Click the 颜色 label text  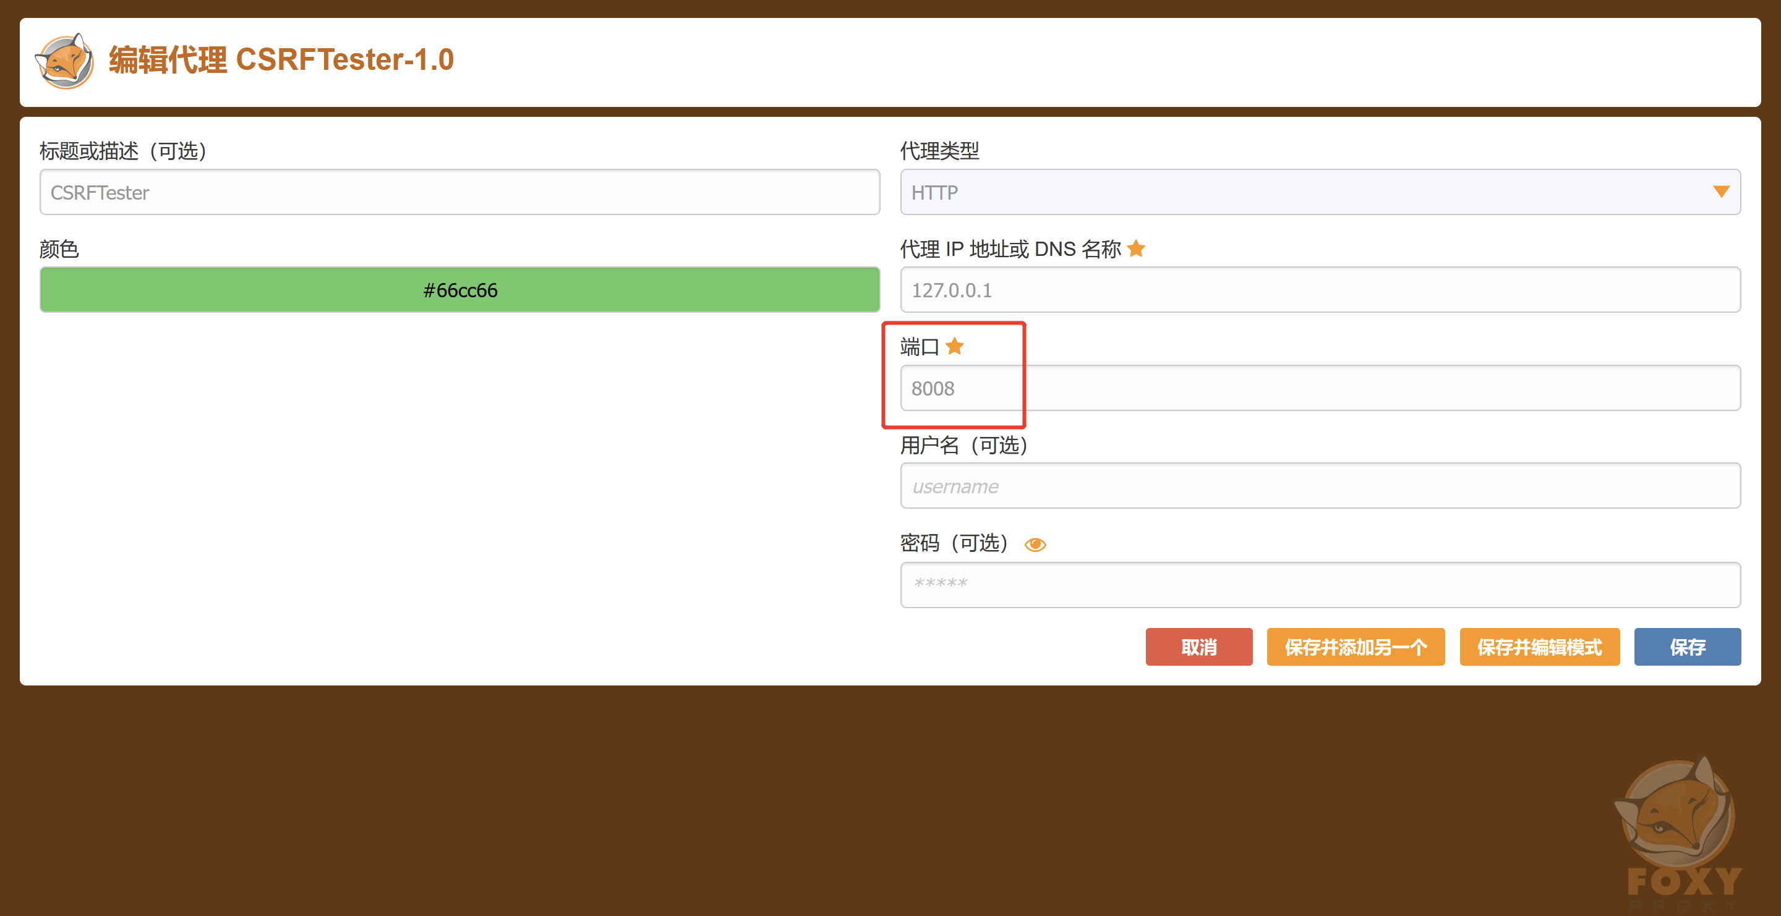pyautogui.click(x=59, y=248)
